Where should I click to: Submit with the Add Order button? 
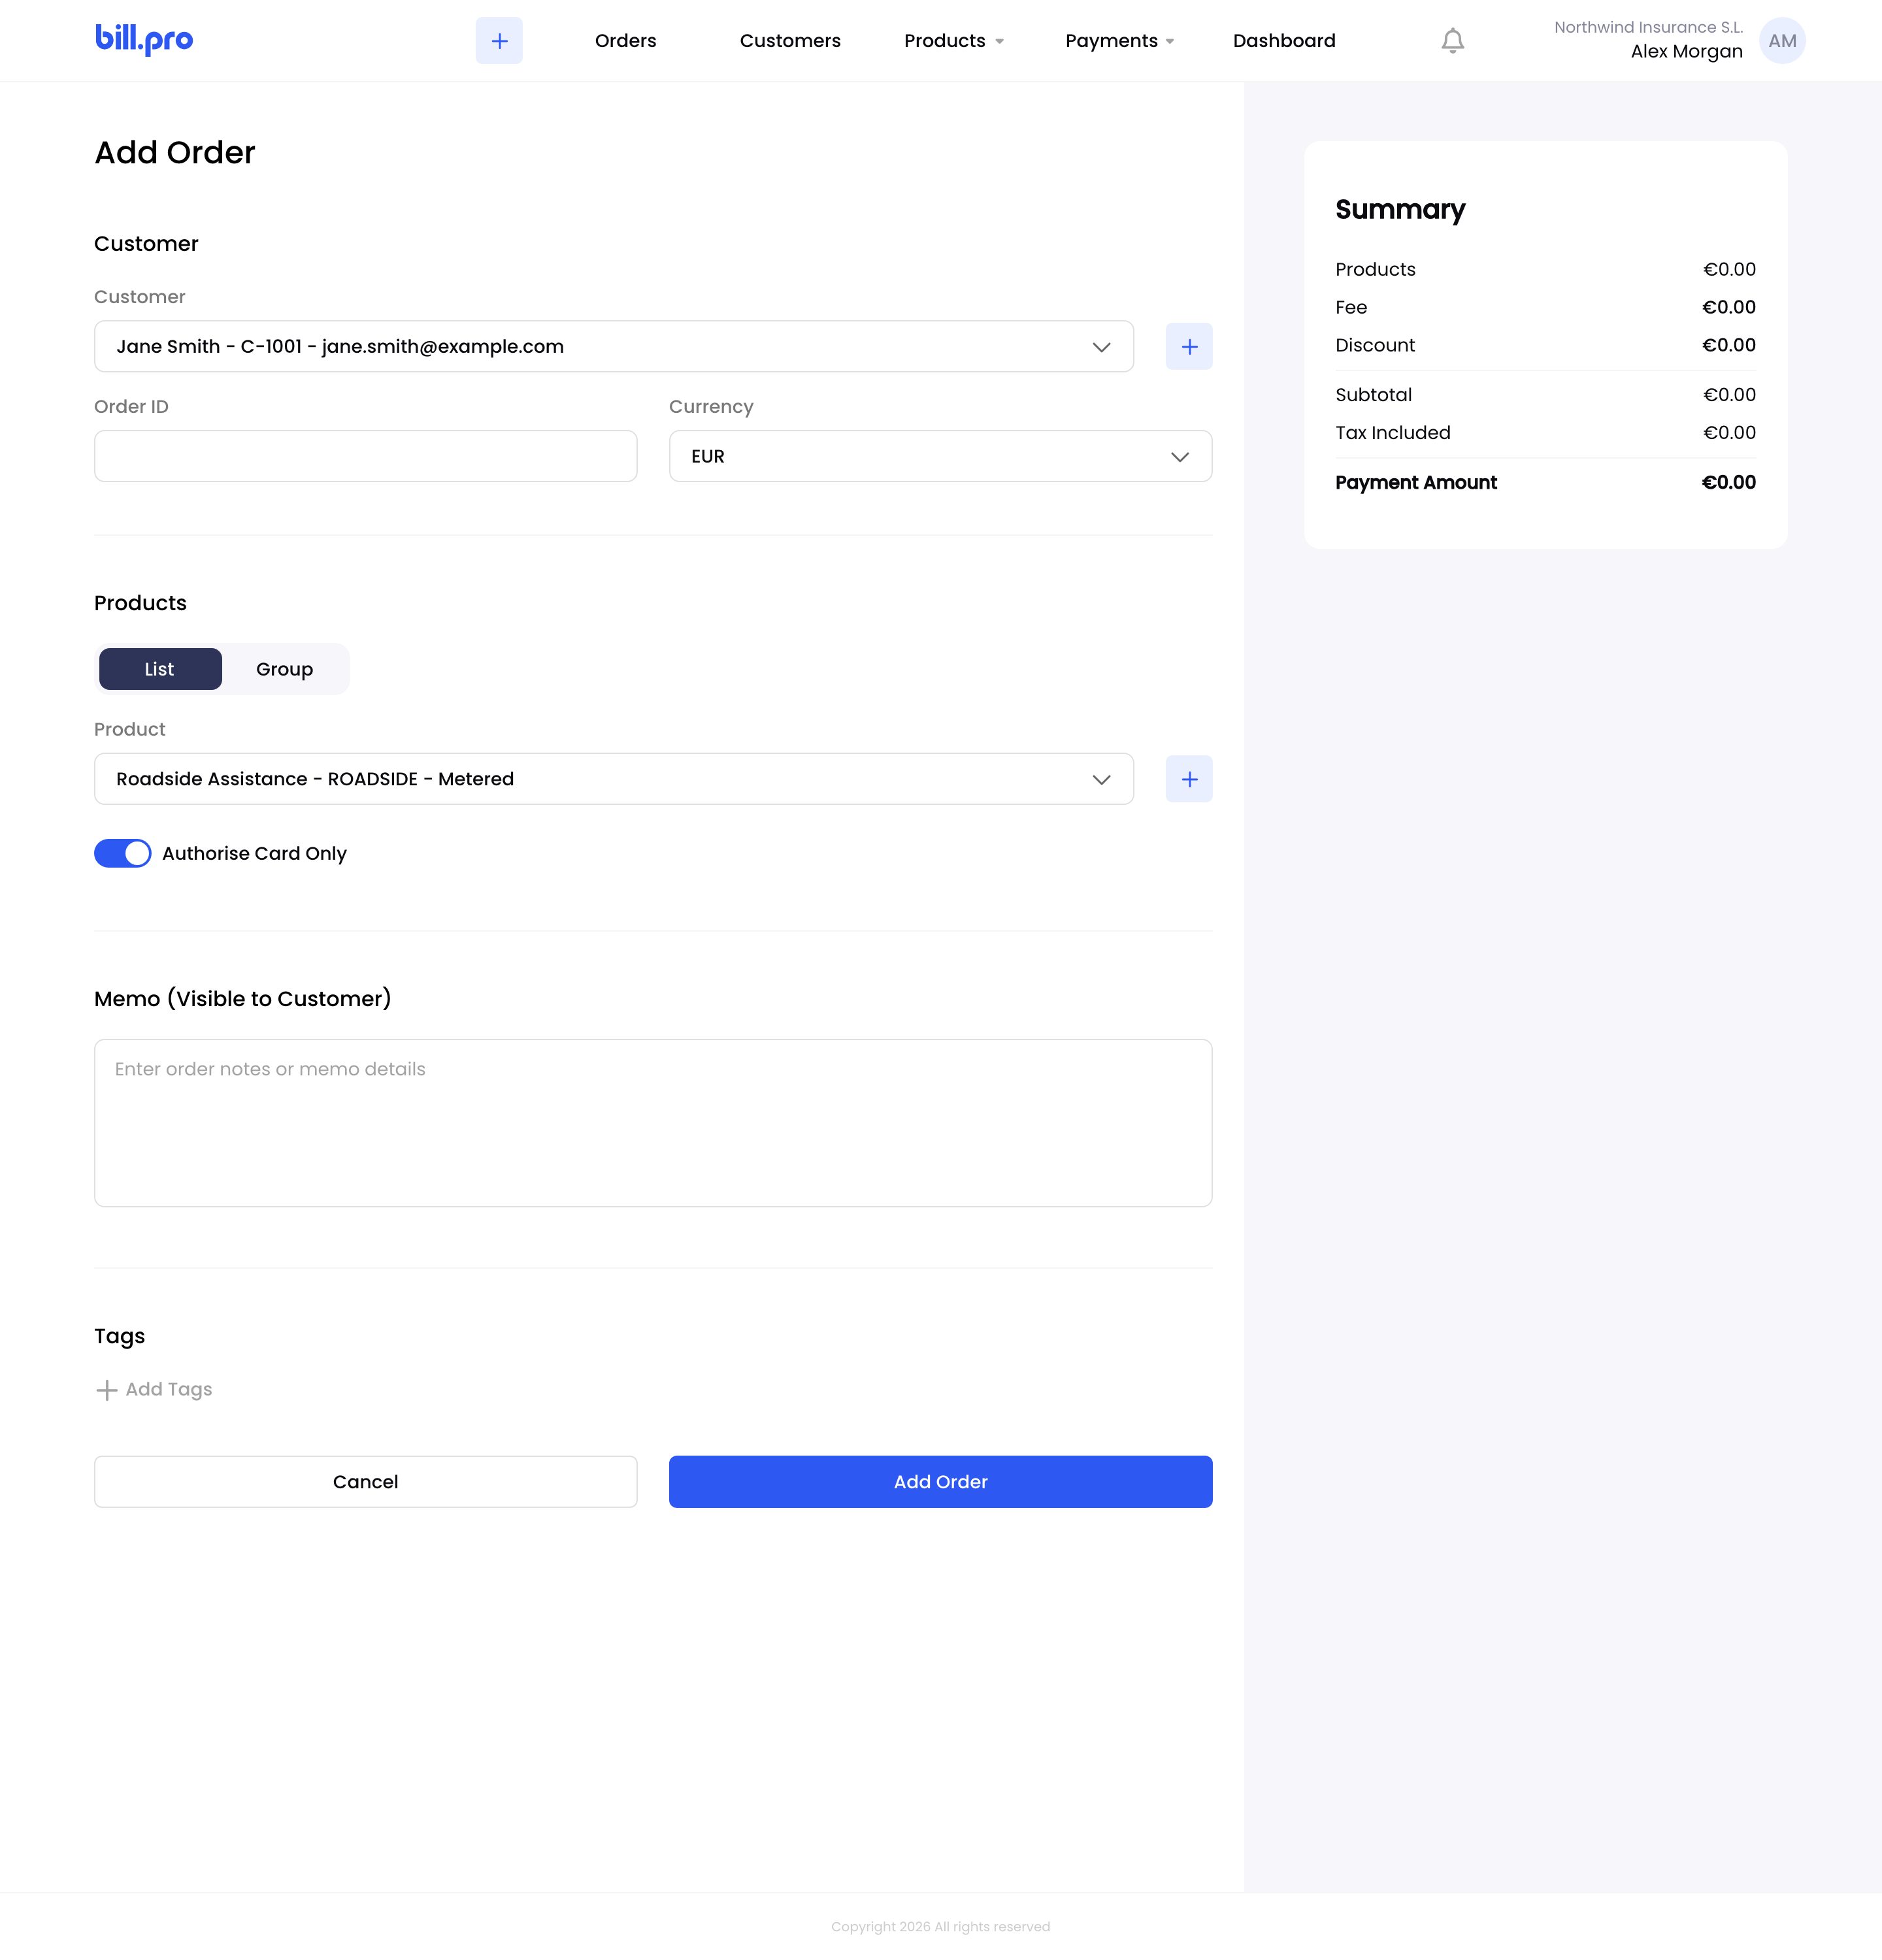click(x=940, y=1482)
